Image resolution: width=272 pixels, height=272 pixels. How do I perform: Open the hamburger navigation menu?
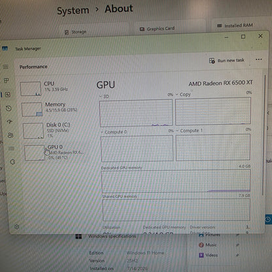(x=5, y=67)
